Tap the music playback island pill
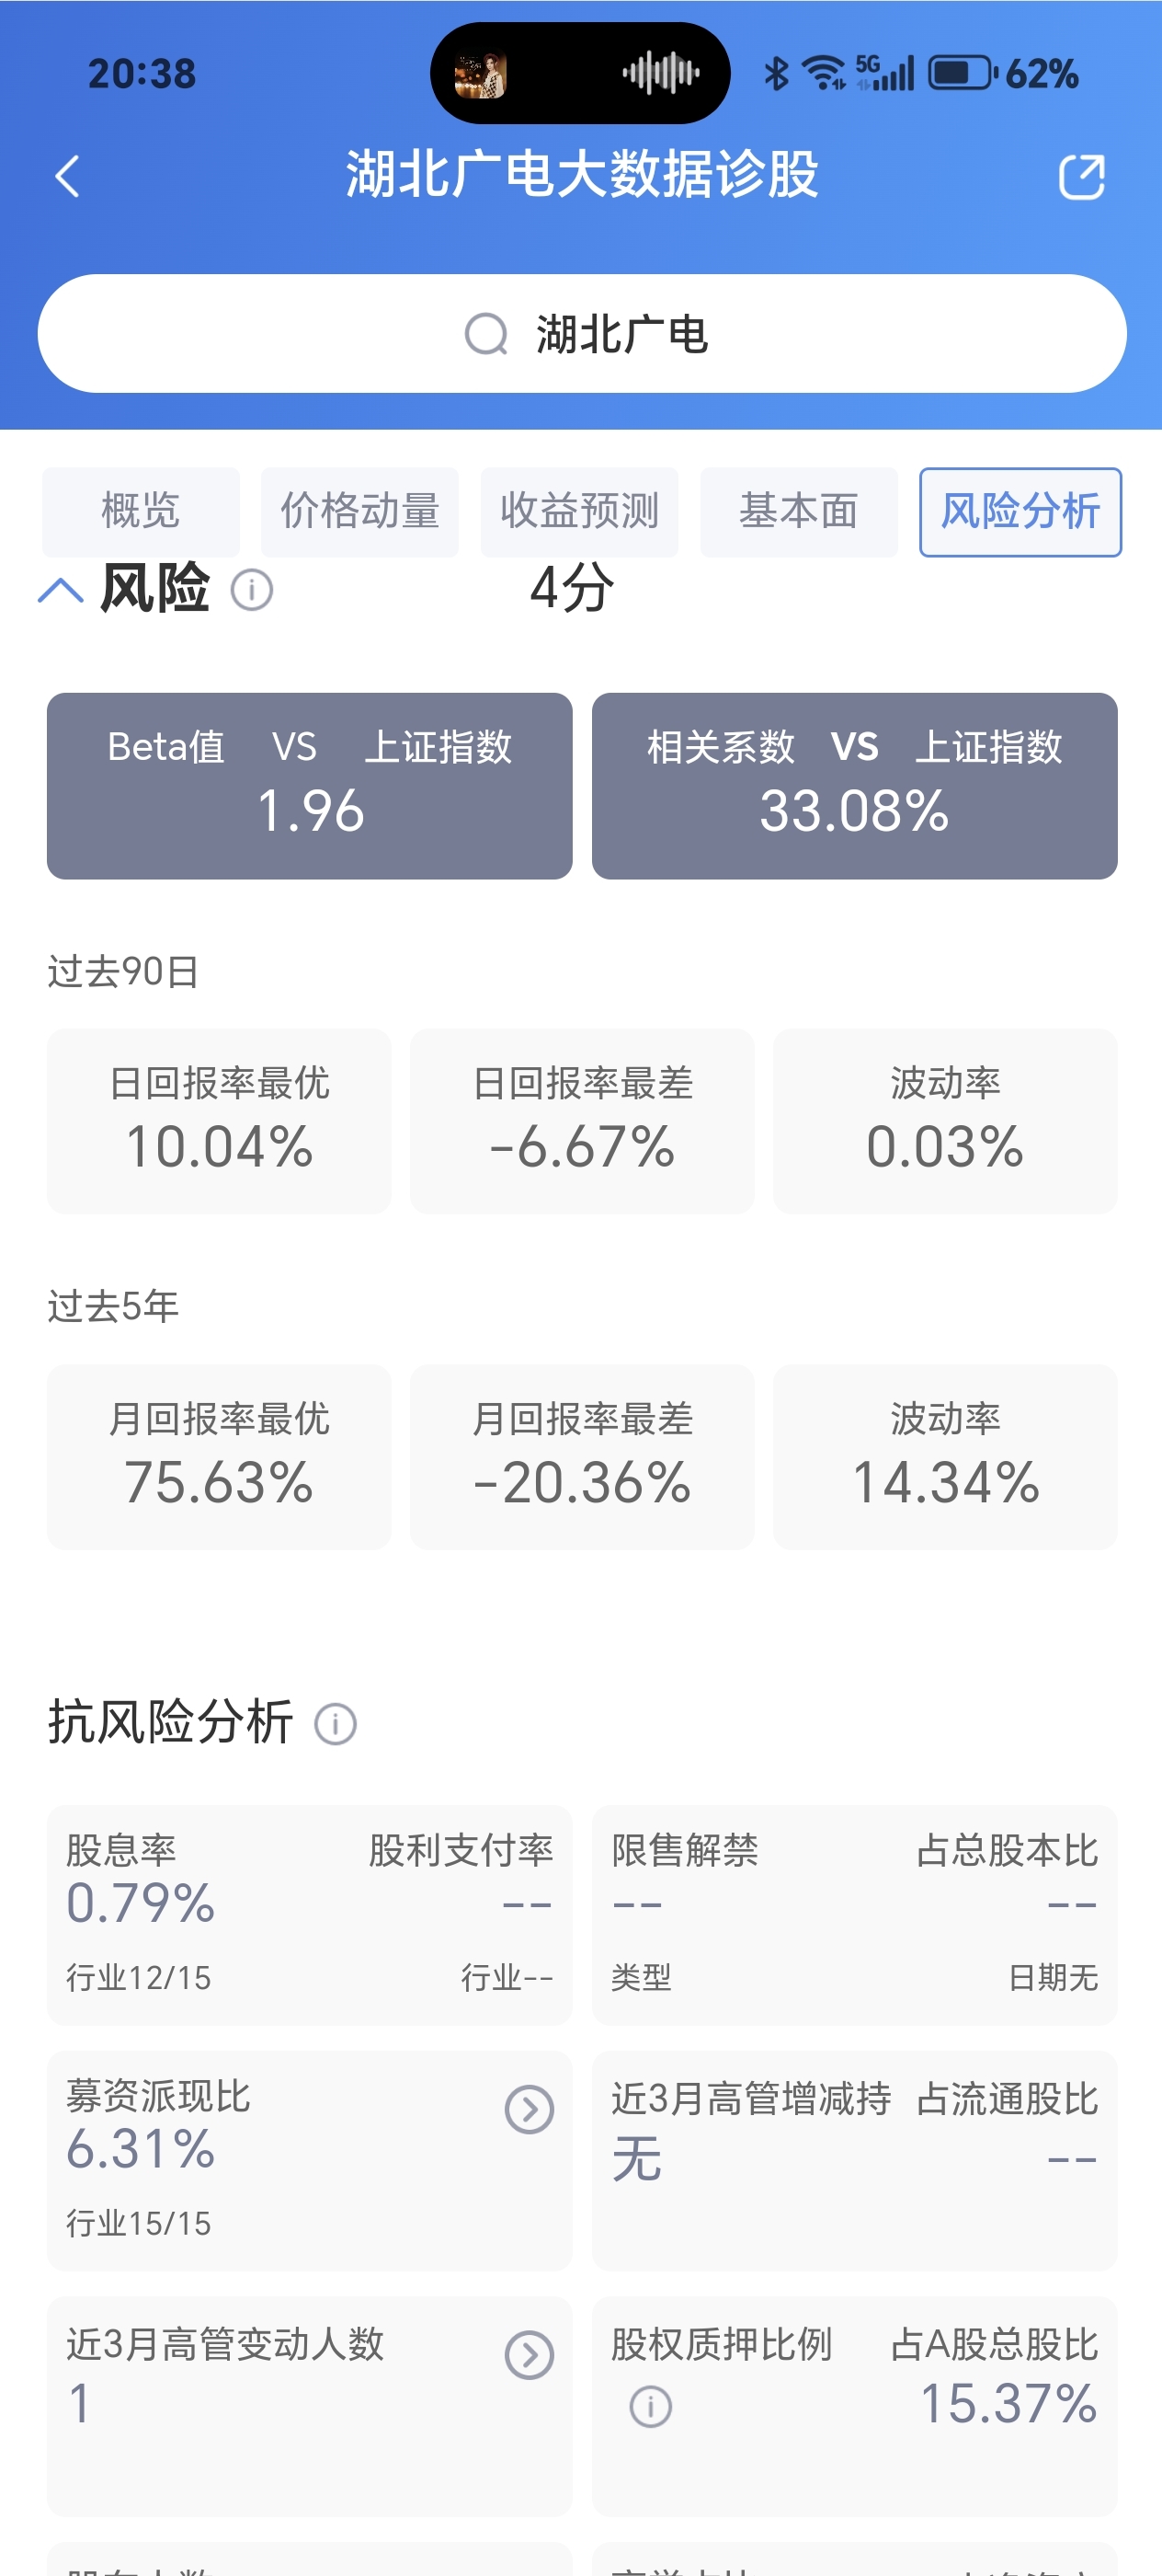This screenshot has height=2576, width=1162. point(580,73)
